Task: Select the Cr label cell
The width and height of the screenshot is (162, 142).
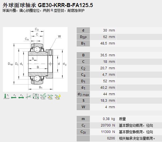Action: click(x=83, y=125)
